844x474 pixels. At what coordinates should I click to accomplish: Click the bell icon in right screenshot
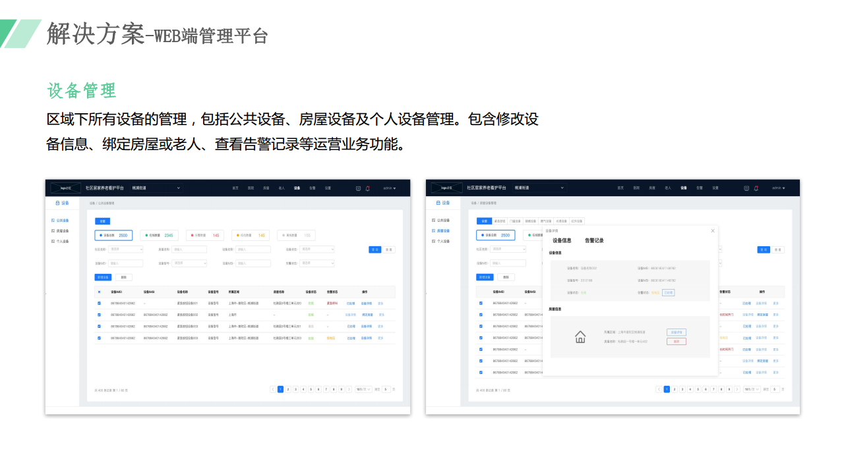click(x=756, y=188)
